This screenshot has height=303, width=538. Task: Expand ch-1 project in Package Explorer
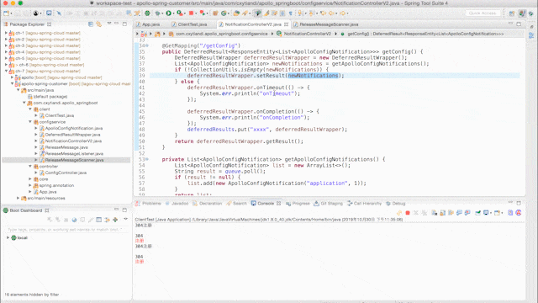[6, 33]
